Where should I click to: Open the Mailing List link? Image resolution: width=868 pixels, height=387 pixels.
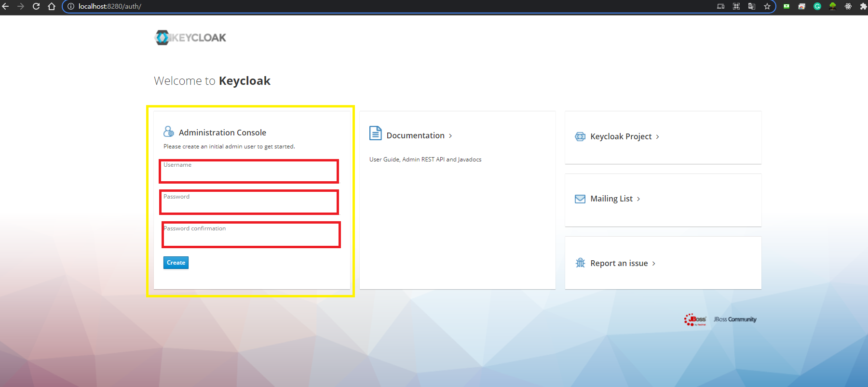click(x=615, y=199)
